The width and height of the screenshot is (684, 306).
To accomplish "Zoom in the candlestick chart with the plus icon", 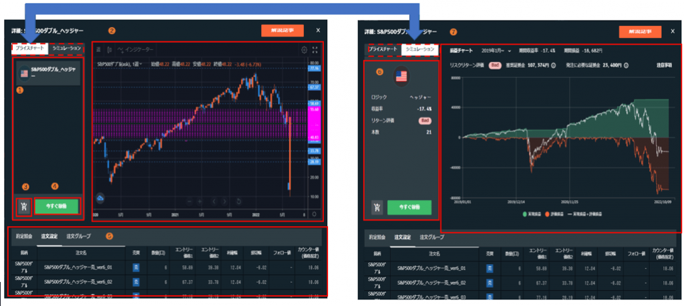I will 200,201.
